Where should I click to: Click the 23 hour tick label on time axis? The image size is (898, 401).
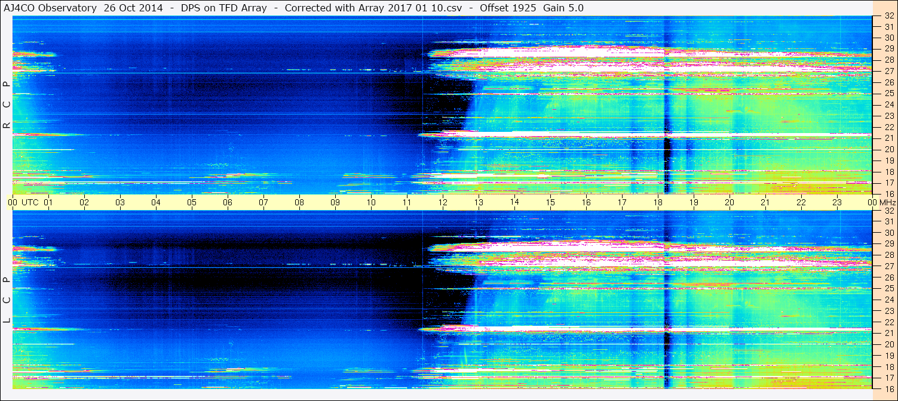[837, 202]
